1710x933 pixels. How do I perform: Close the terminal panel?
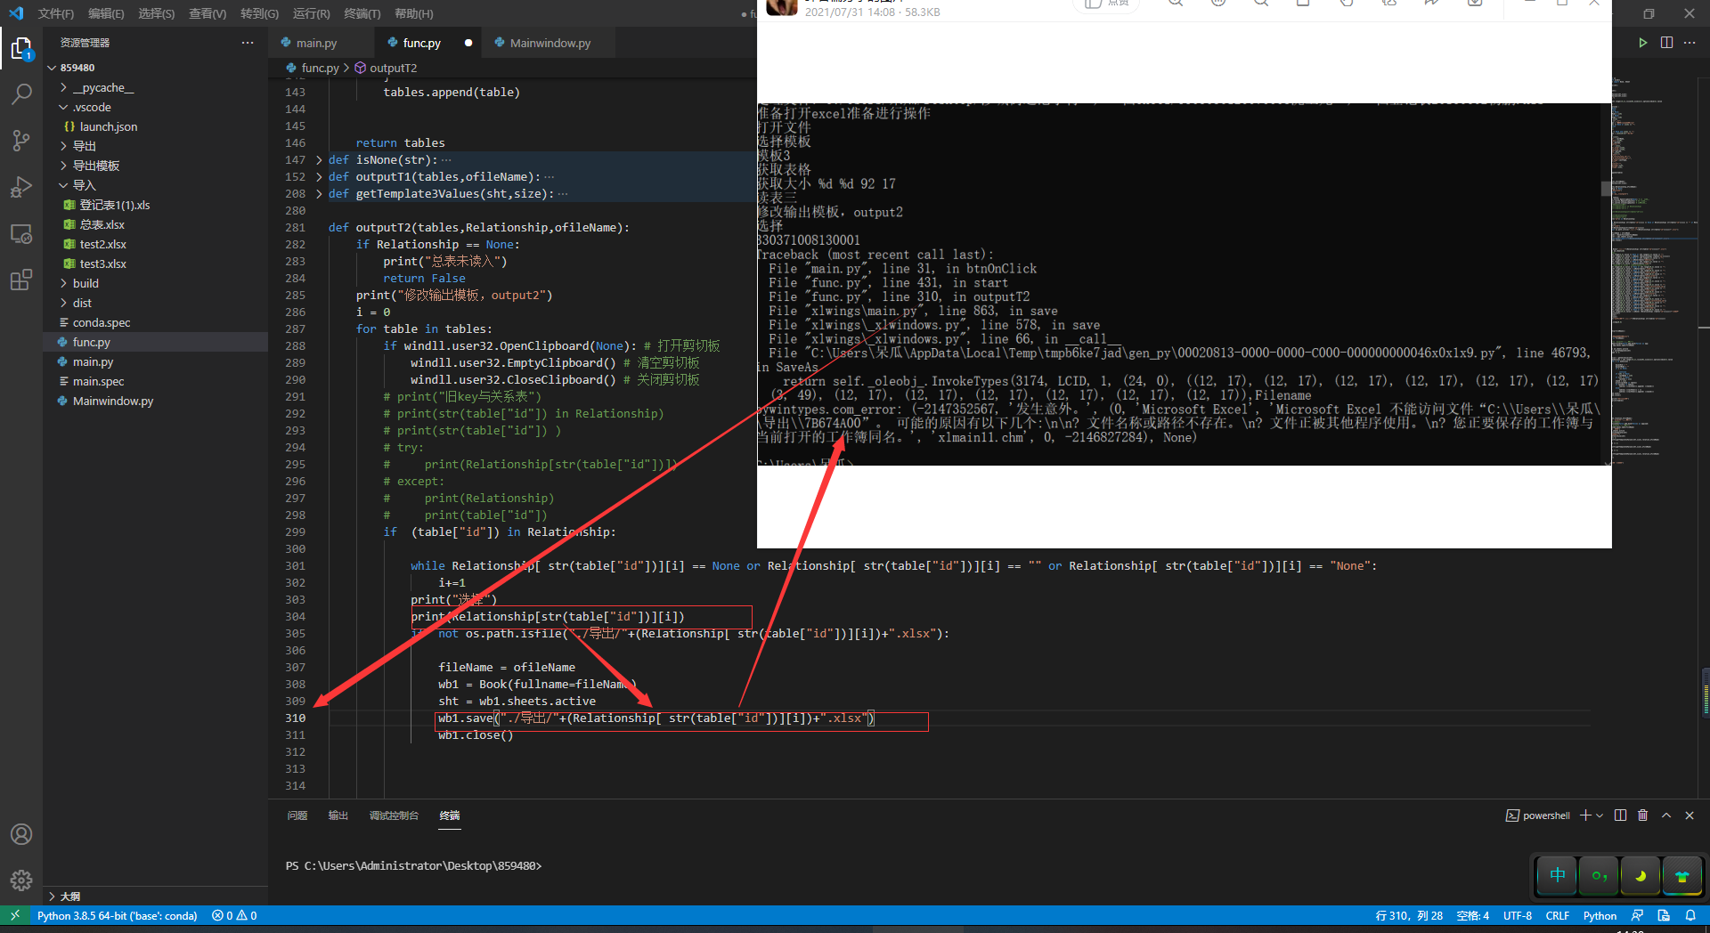click(x=1690, y=815)
